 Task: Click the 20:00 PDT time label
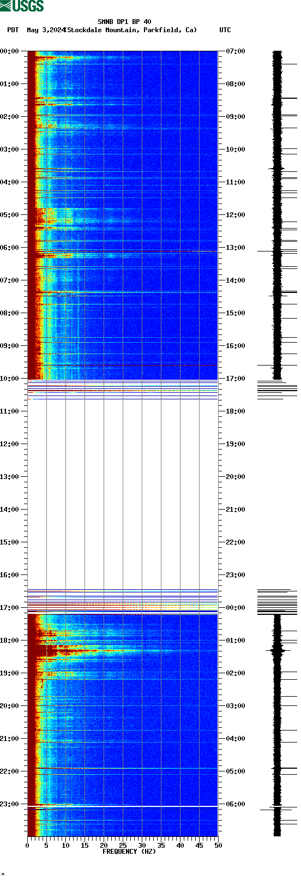tap(9, 706)
